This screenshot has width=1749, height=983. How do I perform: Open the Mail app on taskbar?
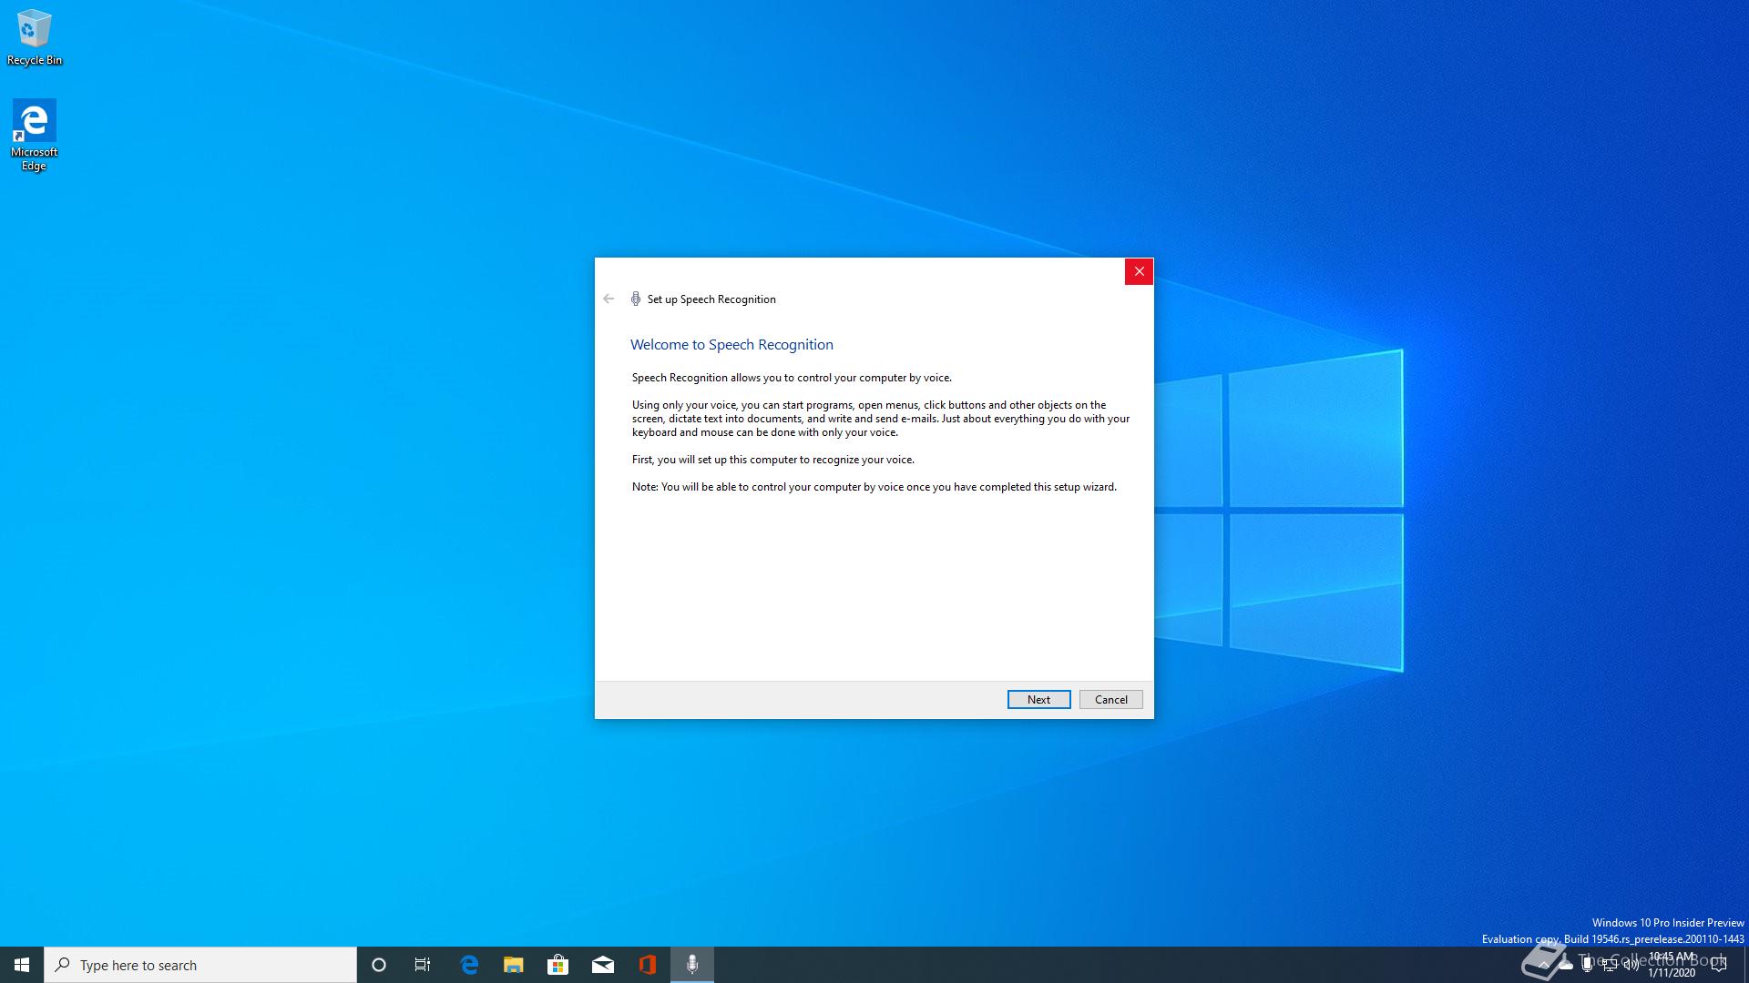click(602, 965)
